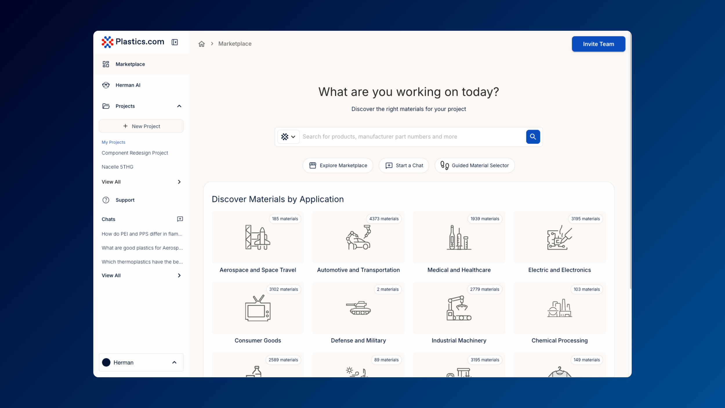Screen dimensions: 725x408
Task: Open the search type dropdown
Action: click(288, 137)
